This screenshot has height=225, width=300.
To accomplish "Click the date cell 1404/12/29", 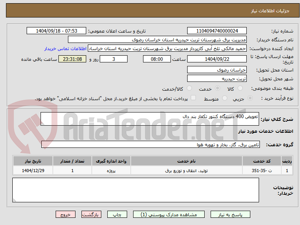I will pos(33,171).
